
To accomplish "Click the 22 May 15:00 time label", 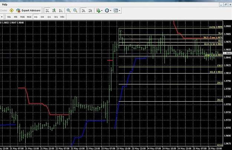I will tap(78, 149).
